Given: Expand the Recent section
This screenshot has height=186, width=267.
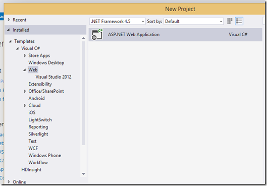Looking at the screenshot, I should click(9, 20).
